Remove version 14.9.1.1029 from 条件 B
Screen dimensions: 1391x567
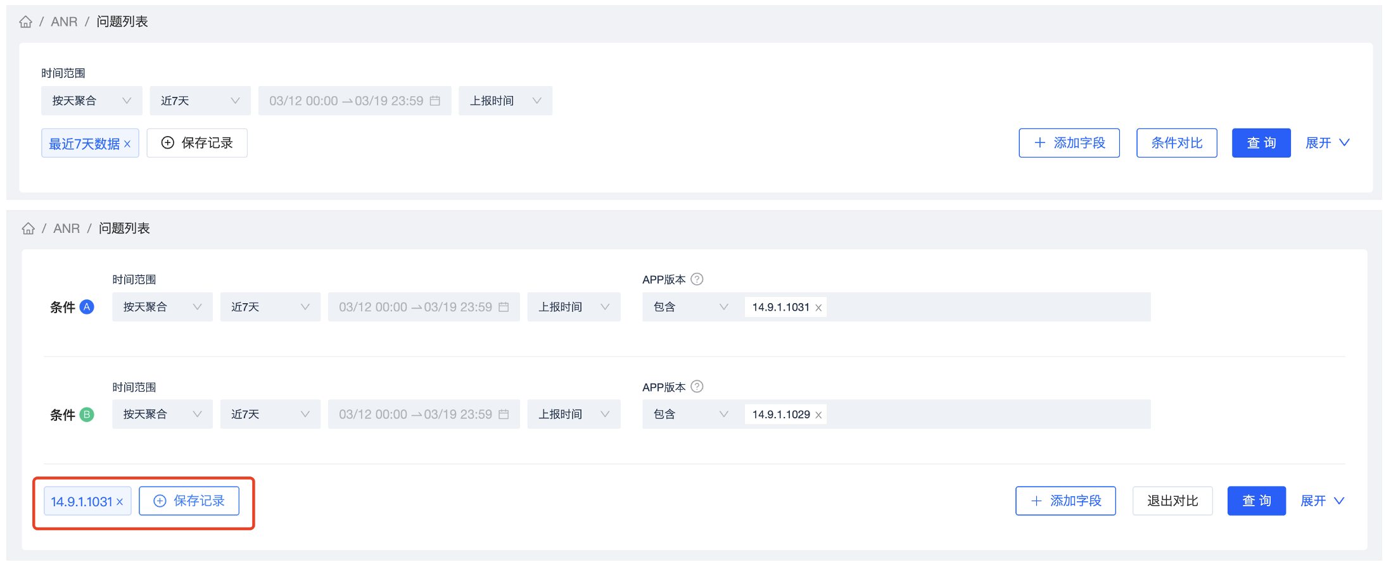(818, 415)
